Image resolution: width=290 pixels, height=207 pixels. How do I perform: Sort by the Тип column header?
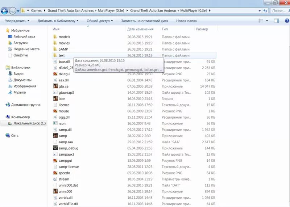pos(165,29)
